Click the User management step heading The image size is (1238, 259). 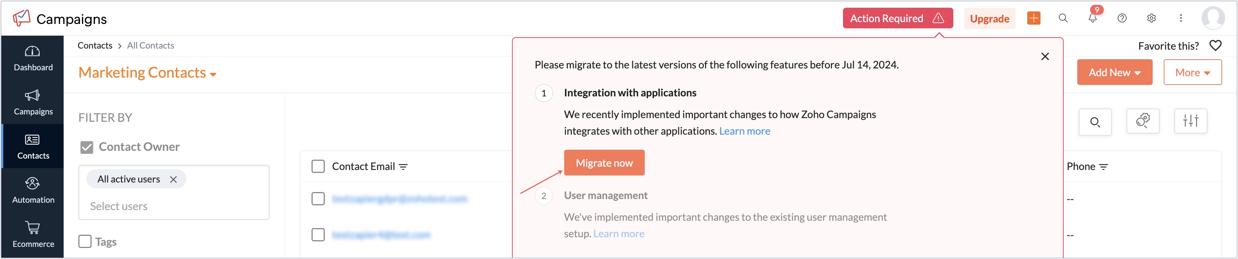[x=605, y=196]
